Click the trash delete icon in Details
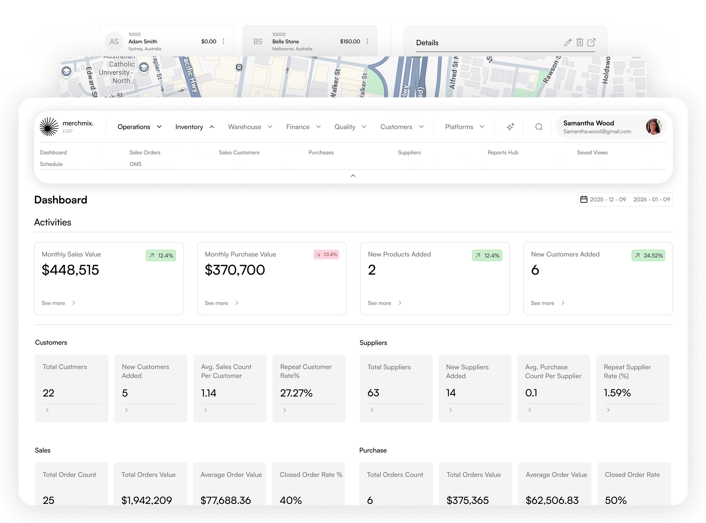Viewport: 706px width, 523px height. point(580,43)
